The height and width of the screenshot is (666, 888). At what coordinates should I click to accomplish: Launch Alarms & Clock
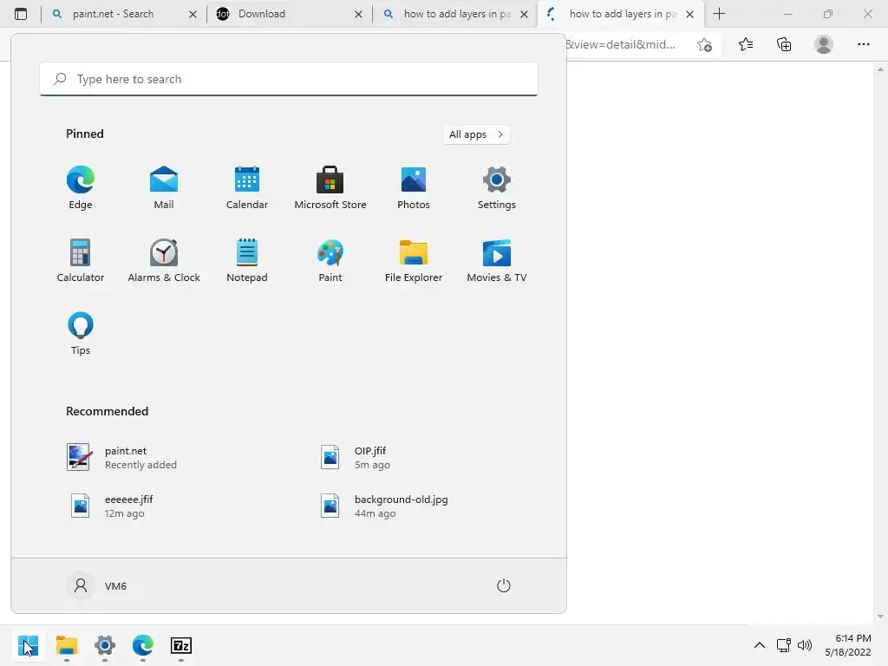tap(164, 260)
